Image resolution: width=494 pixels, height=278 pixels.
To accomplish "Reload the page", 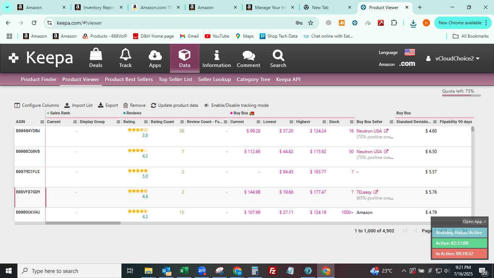I will click(x=34, y=23).
